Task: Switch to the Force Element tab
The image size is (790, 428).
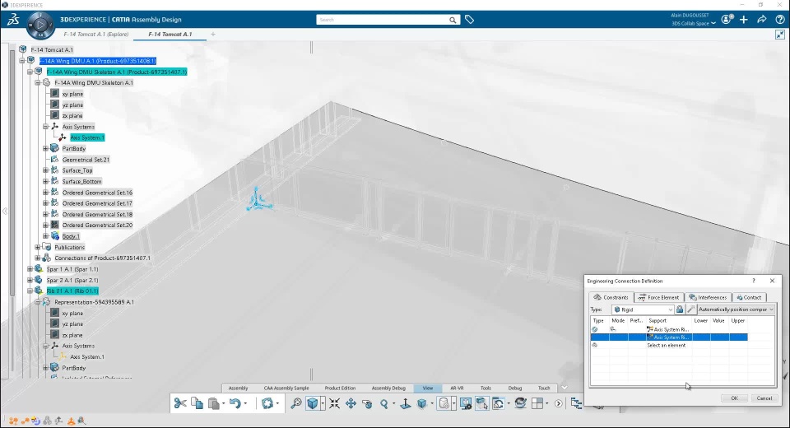Action: [658, 297]
